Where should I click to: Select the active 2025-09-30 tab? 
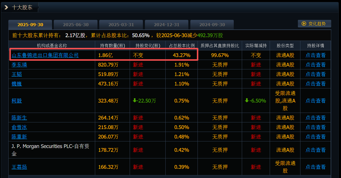pos(30,25)
